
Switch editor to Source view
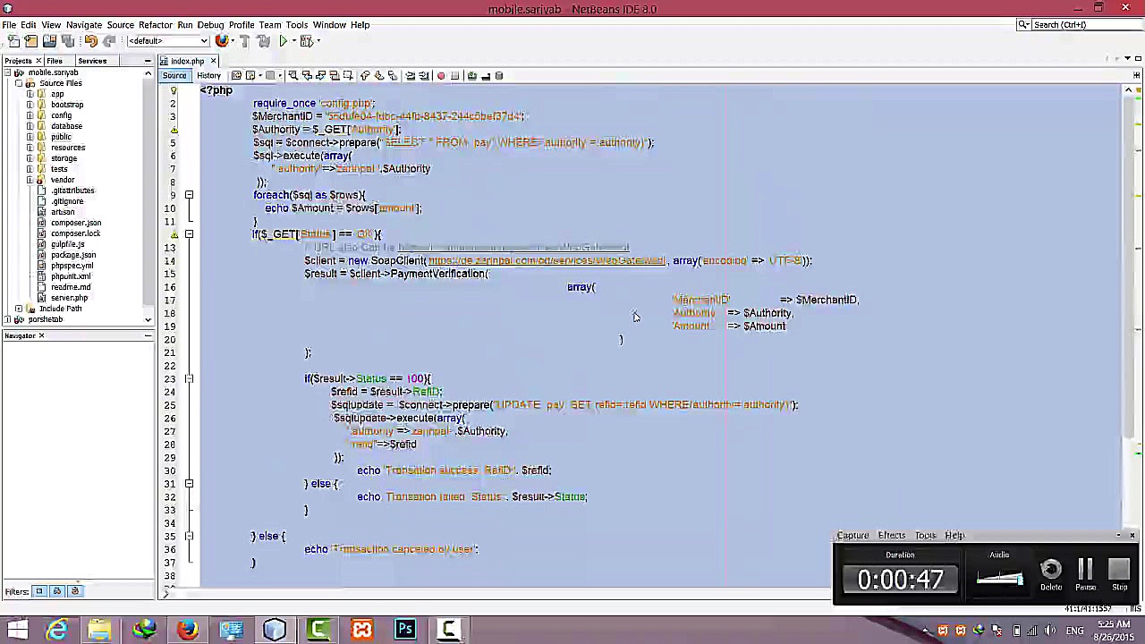(x=174, y=76)
